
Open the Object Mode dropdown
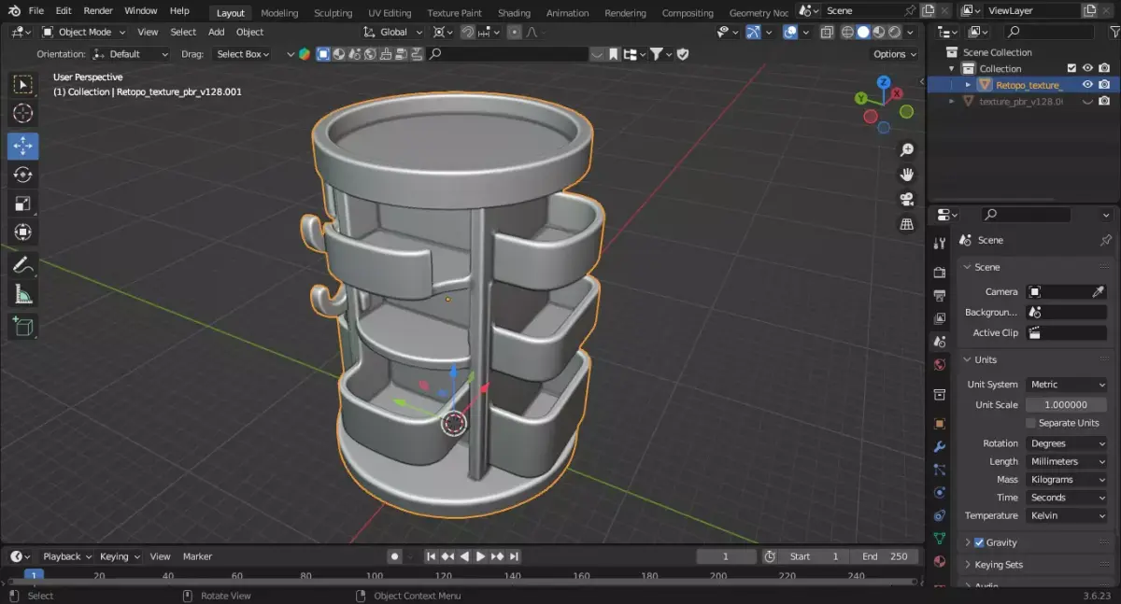83,32
